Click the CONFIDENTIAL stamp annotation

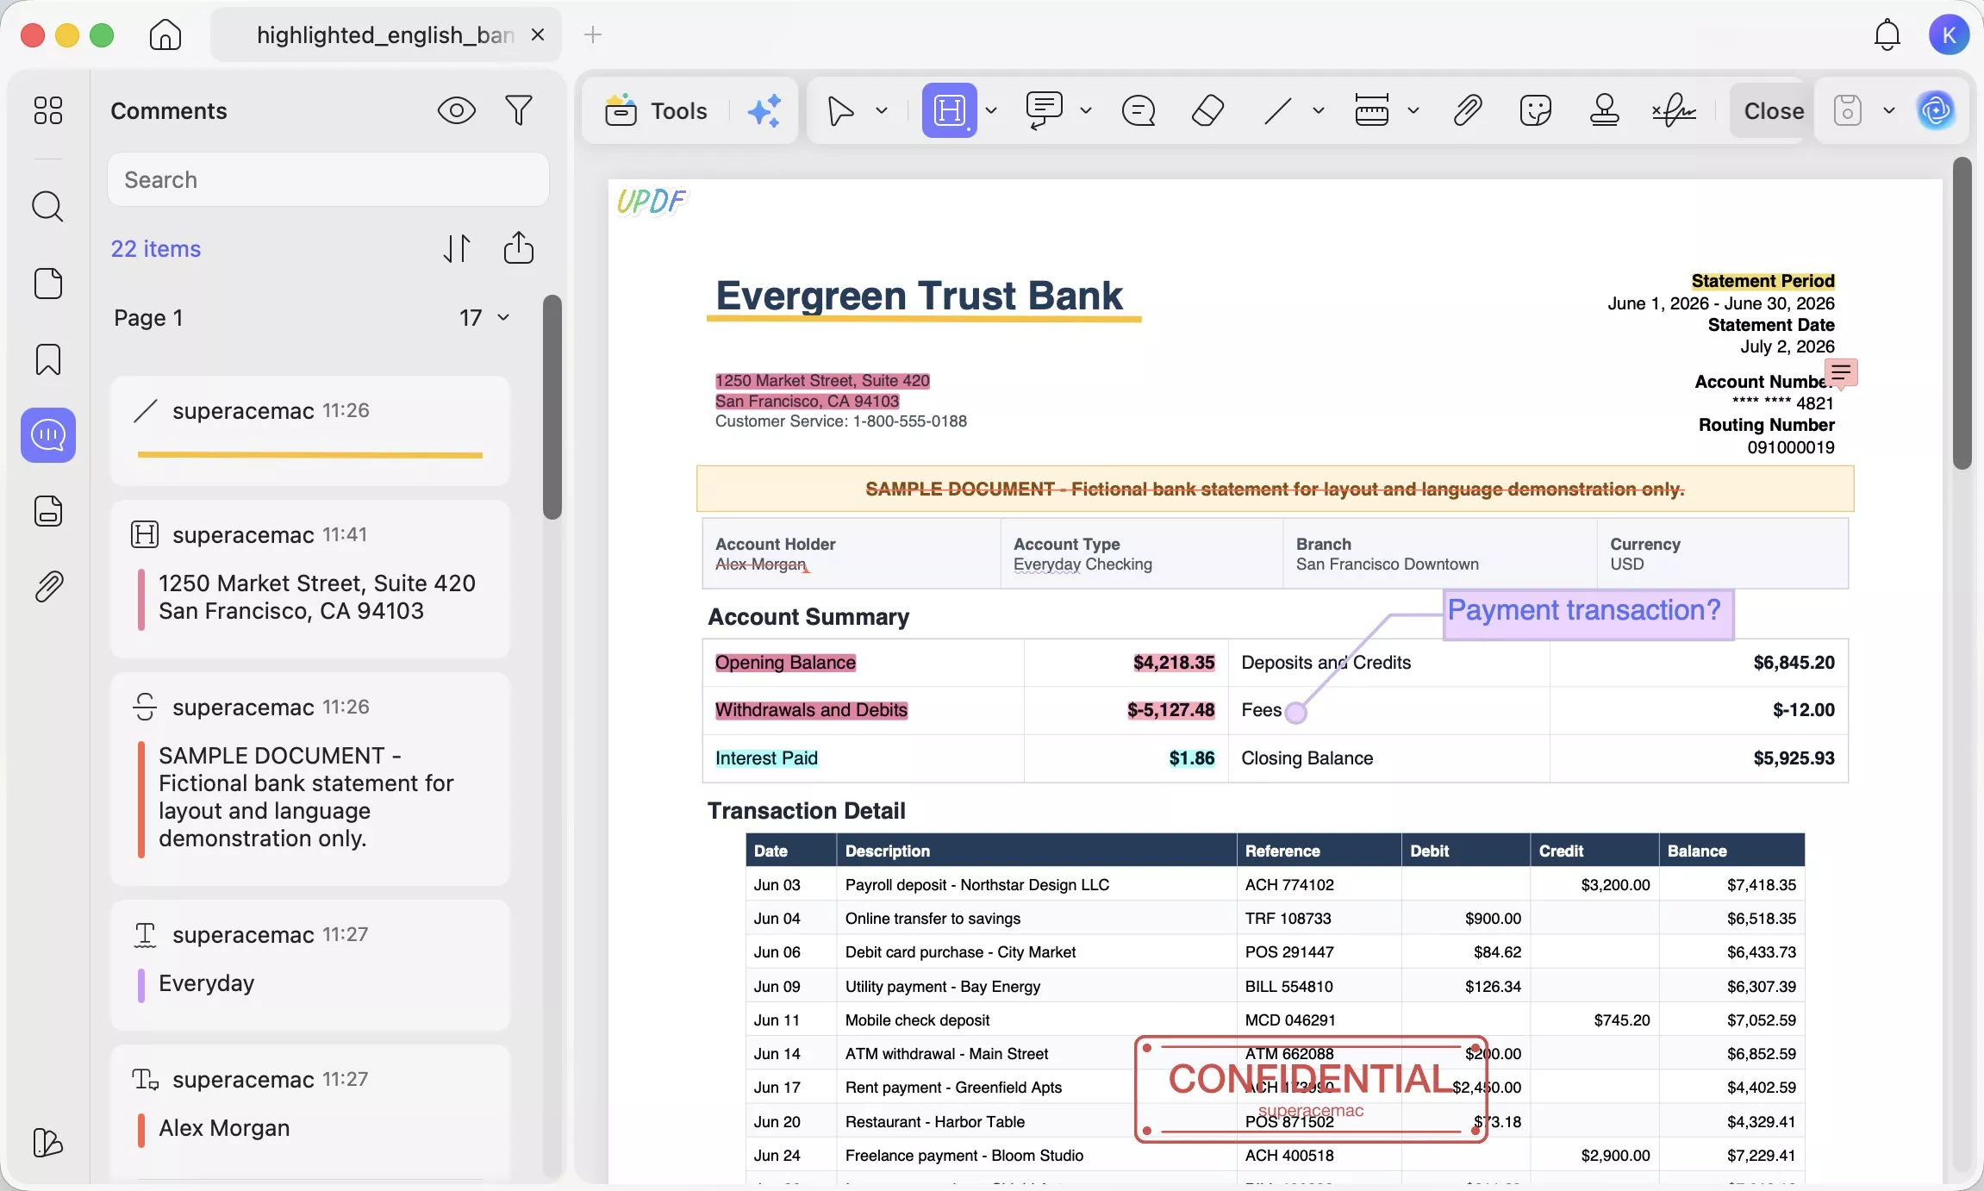[x=1311, y=1089]
